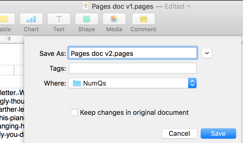Viewport: 243px width, 143px height.
Task: Click the empty table cell in document
Action: click(7, 70)
